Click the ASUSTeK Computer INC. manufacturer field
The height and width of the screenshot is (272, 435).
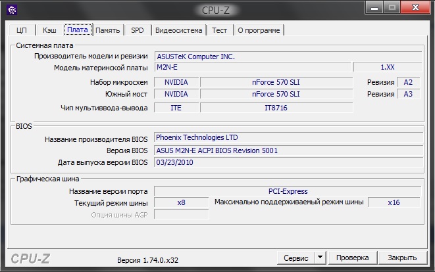(x=288, y=57)
